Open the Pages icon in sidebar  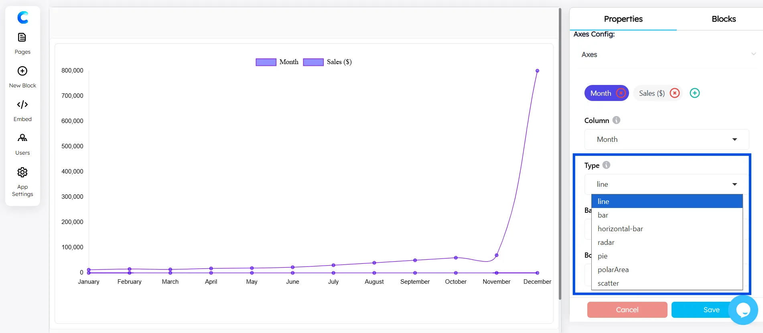click(22, 38)
